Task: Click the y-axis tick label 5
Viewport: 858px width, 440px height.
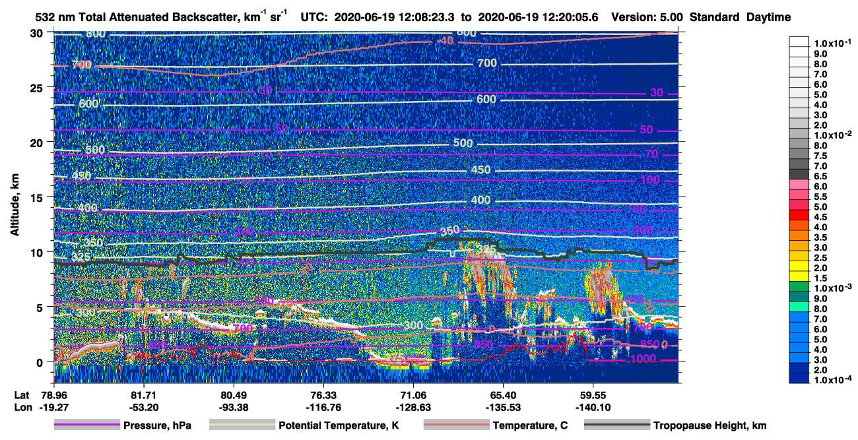Action: [41, 307]
